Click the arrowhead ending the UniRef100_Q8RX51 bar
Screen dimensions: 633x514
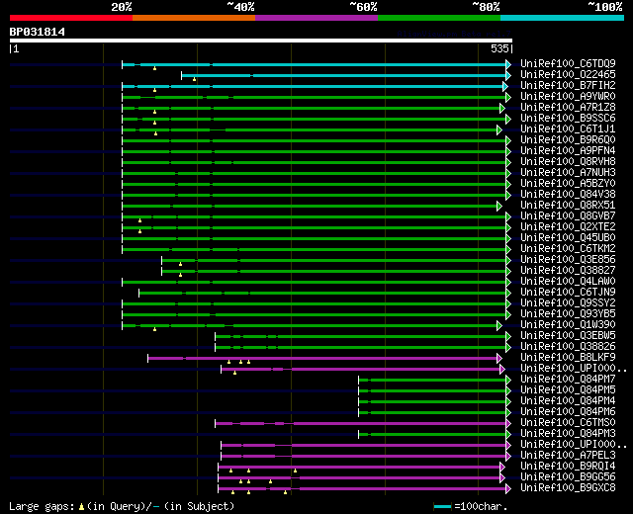499,207
